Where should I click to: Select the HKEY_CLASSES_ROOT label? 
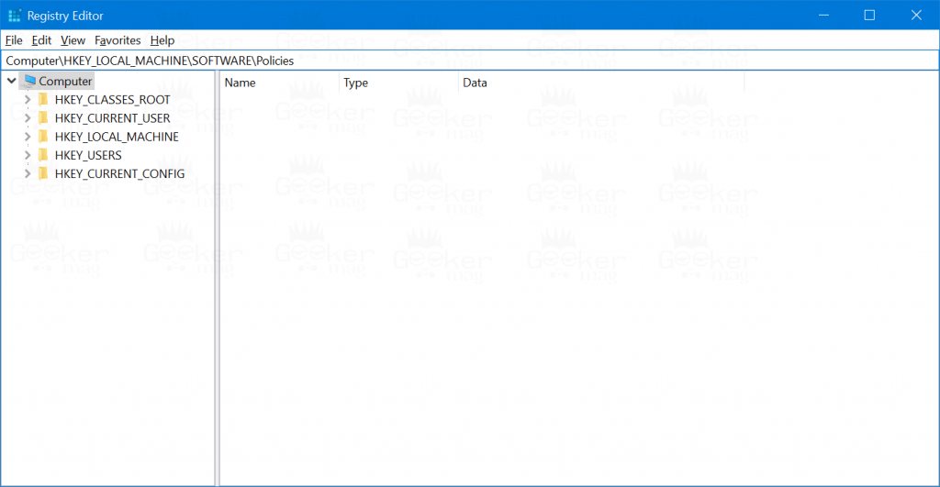click(112, 99)
